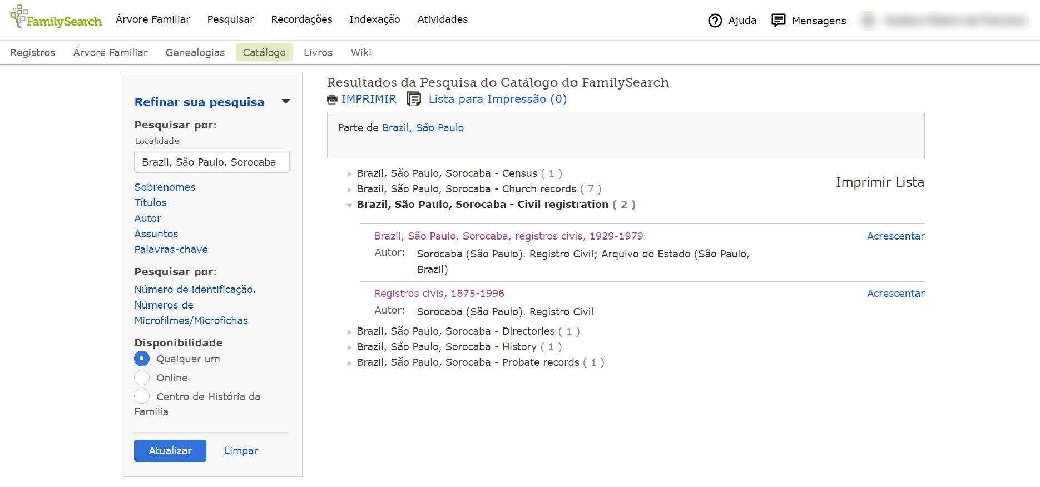Switch to the Livros tab
The width and height of the screenshot is (1040, 487).
pos(318,52)
